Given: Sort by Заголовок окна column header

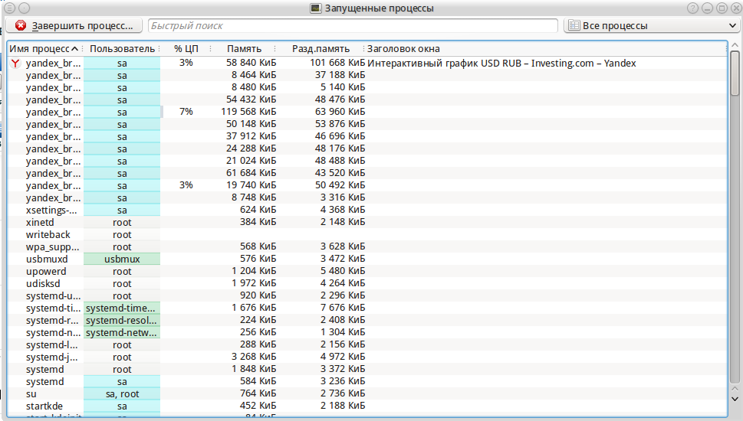Looking at the screenshot, I should (403, 49).
